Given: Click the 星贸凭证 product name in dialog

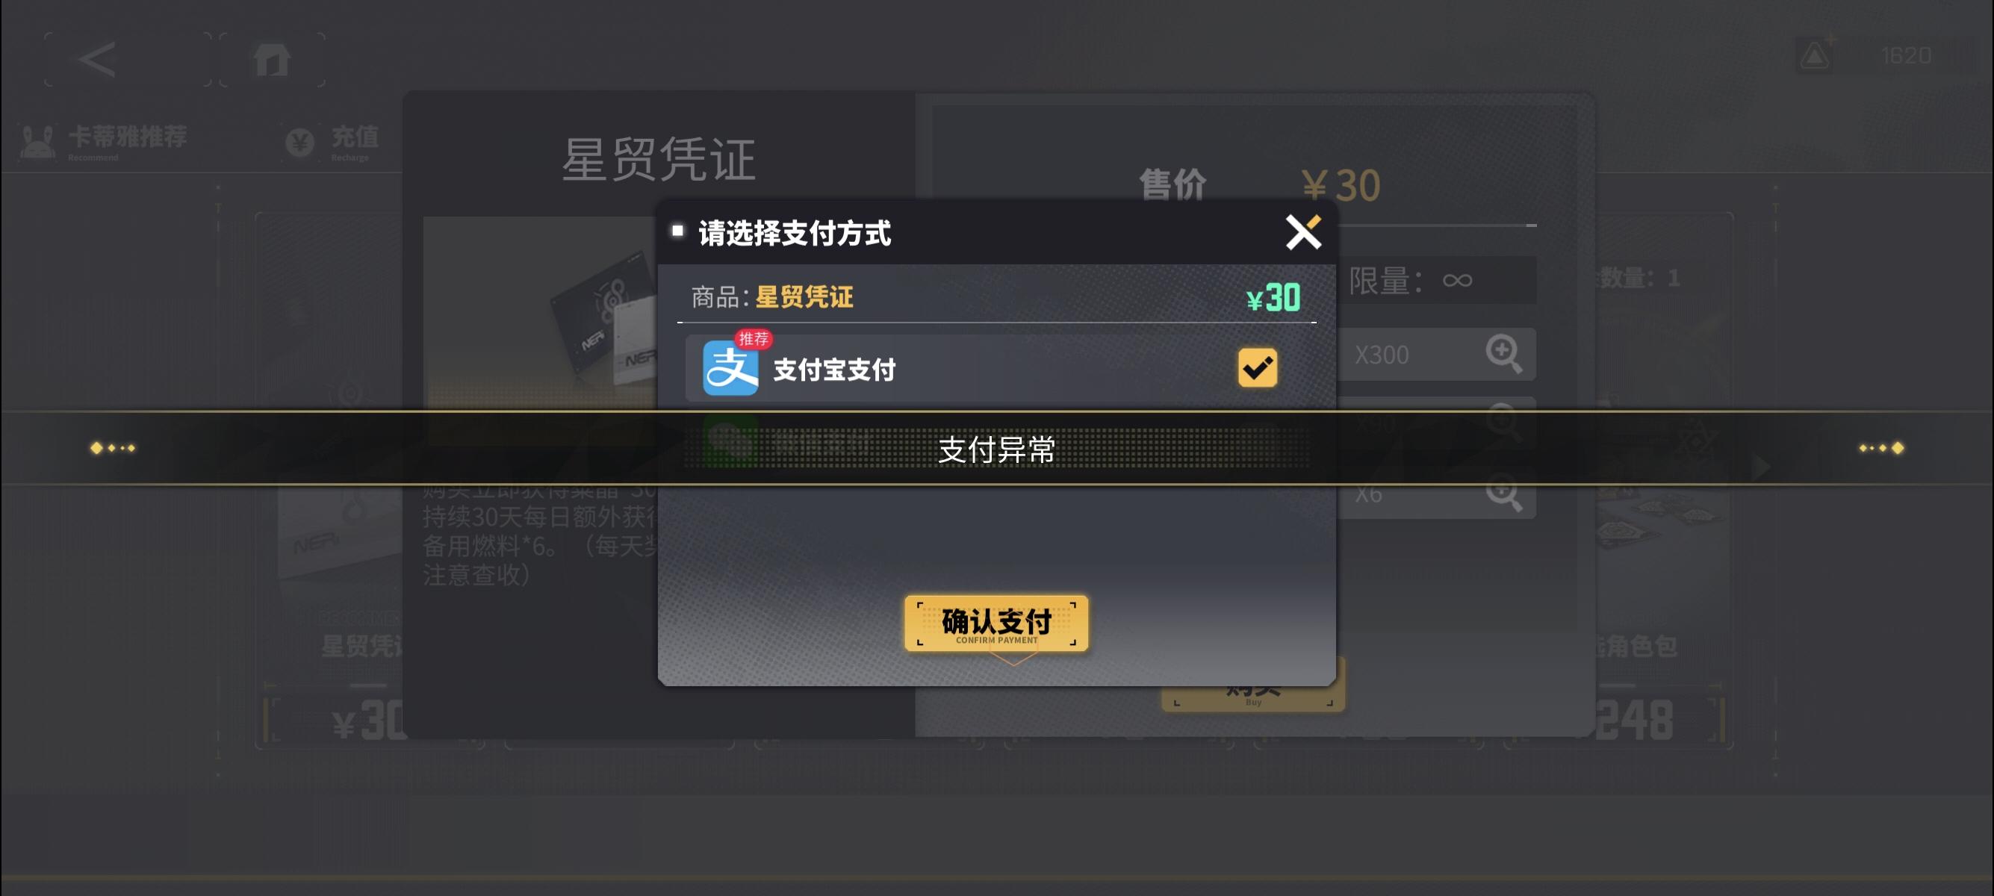Looking at the screenshot, I should [x=804, y=297].
